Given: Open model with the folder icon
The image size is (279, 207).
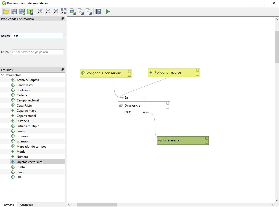Looking at the screenshot, I should point(6,12).
